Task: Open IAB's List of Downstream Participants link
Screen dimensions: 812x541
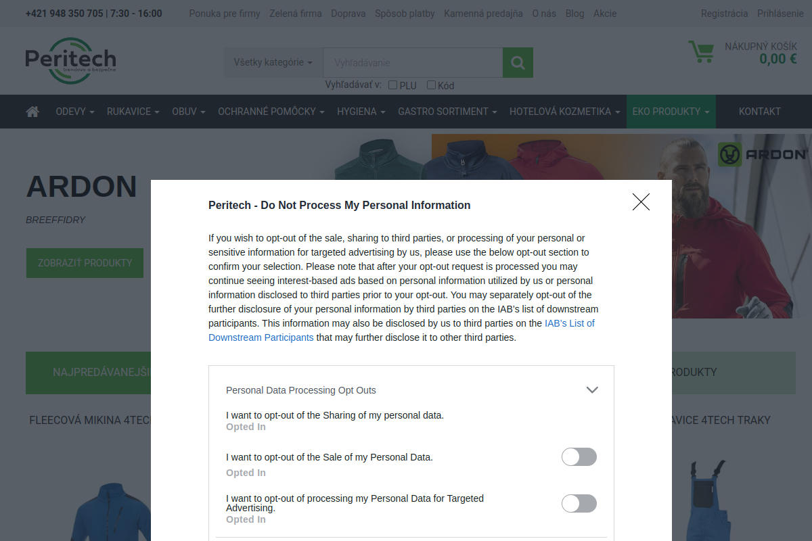Action: (401, 330)
